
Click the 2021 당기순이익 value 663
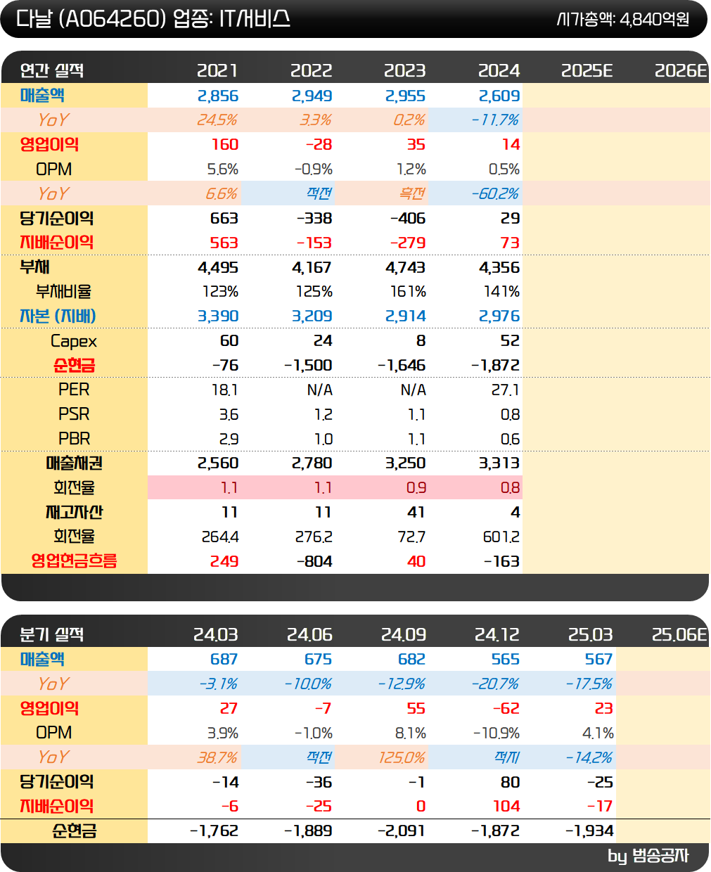pyautogui.click(x=224, y=218)
